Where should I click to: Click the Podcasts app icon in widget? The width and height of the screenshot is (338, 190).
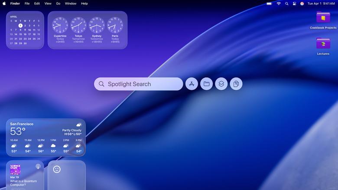pos(38,167)
